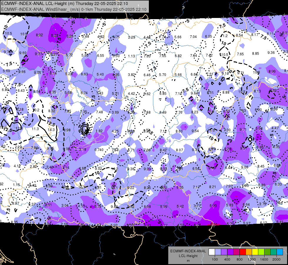The width and height of the screenshot is (288, 265).
Task: Select the orange legend color box
Action: pyautogui.click(x=249, y=252)
